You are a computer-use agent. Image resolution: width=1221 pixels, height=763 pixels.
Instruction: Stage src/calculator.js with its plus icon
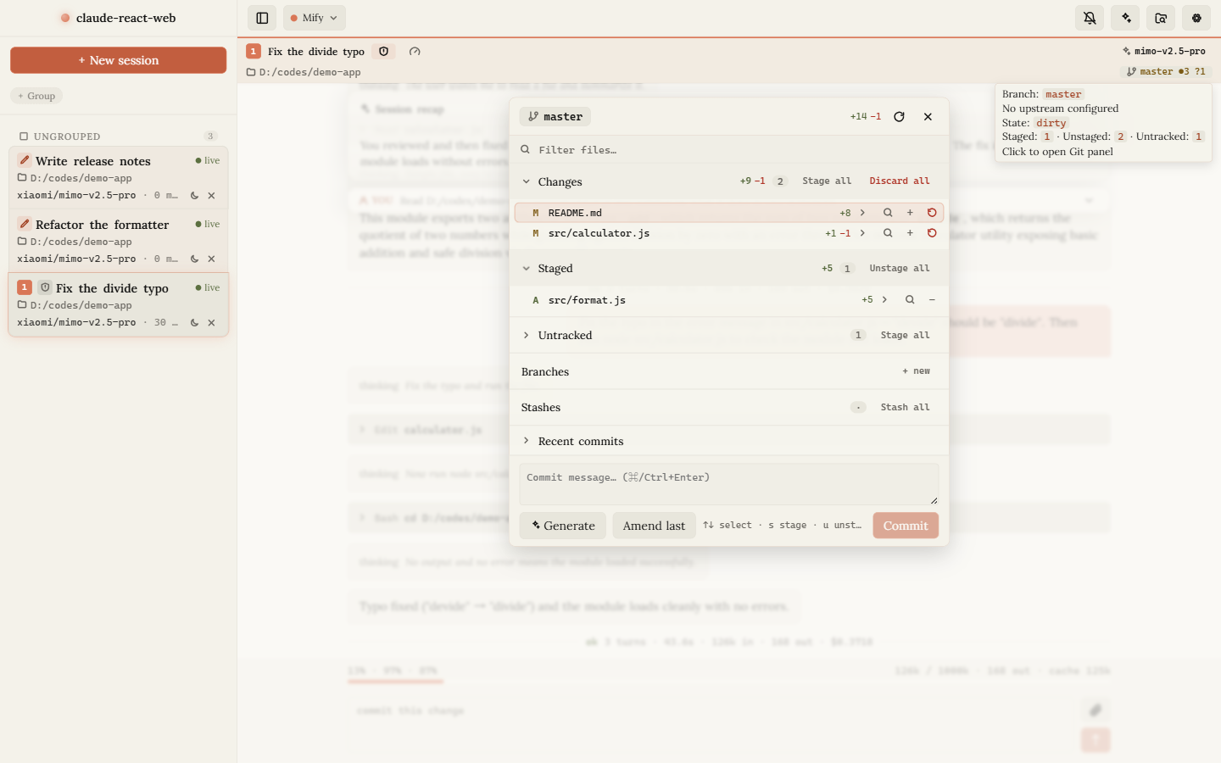click(x=910, y=233)
